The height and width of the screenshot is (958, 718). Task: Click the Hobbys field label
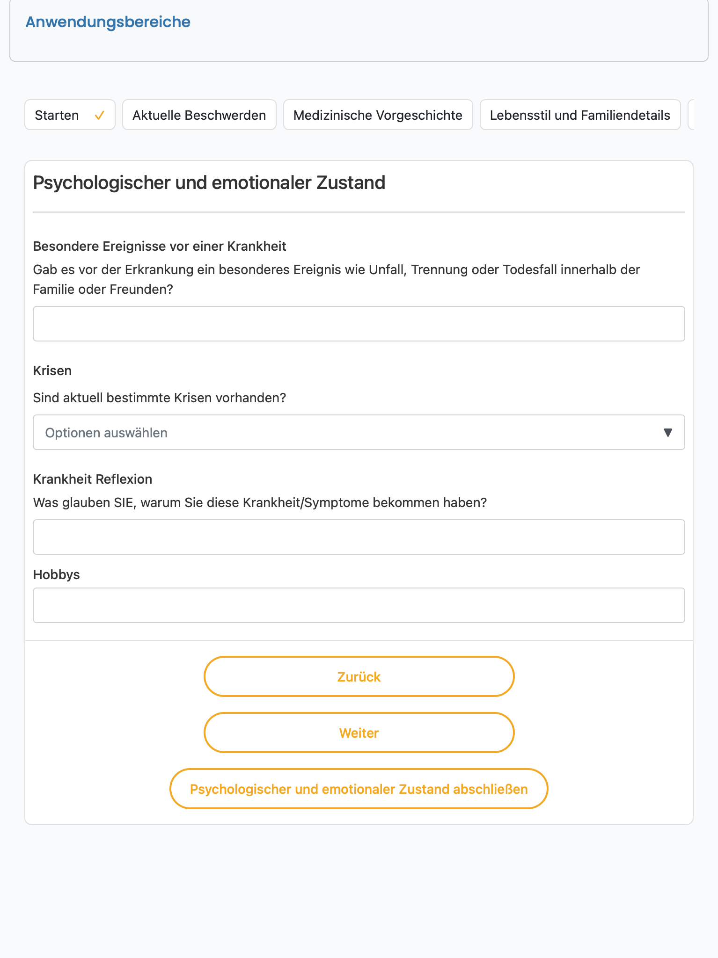[x=56, y=574]
